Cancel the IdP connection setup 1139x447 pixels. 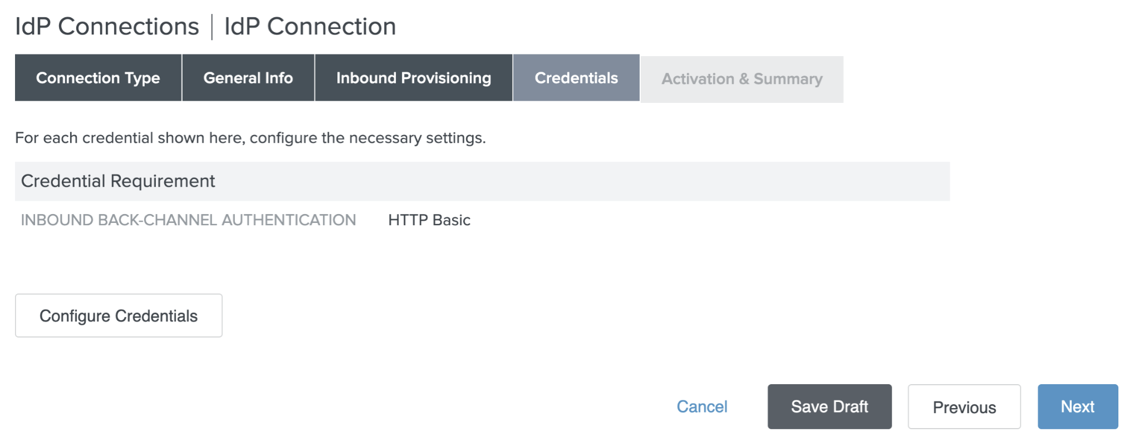(x=702, y=407)
